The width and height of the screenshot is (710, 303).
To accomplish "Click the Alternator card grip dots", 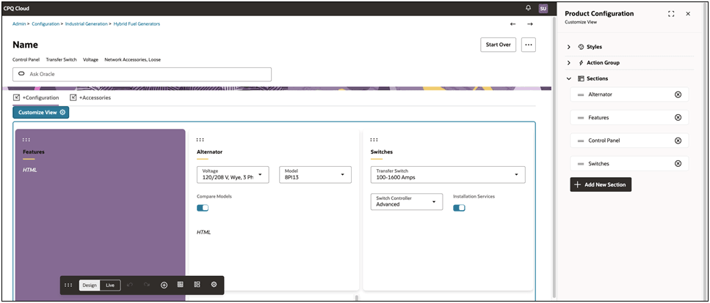I will coord(200,140).
